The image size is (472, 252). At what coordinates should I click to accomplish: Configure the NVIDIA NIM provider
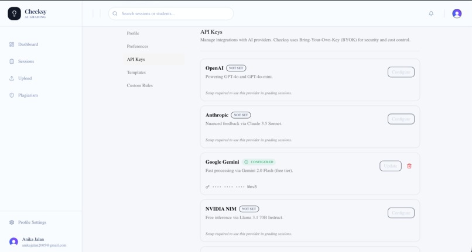pyautogui.click(x=401, y=213)
